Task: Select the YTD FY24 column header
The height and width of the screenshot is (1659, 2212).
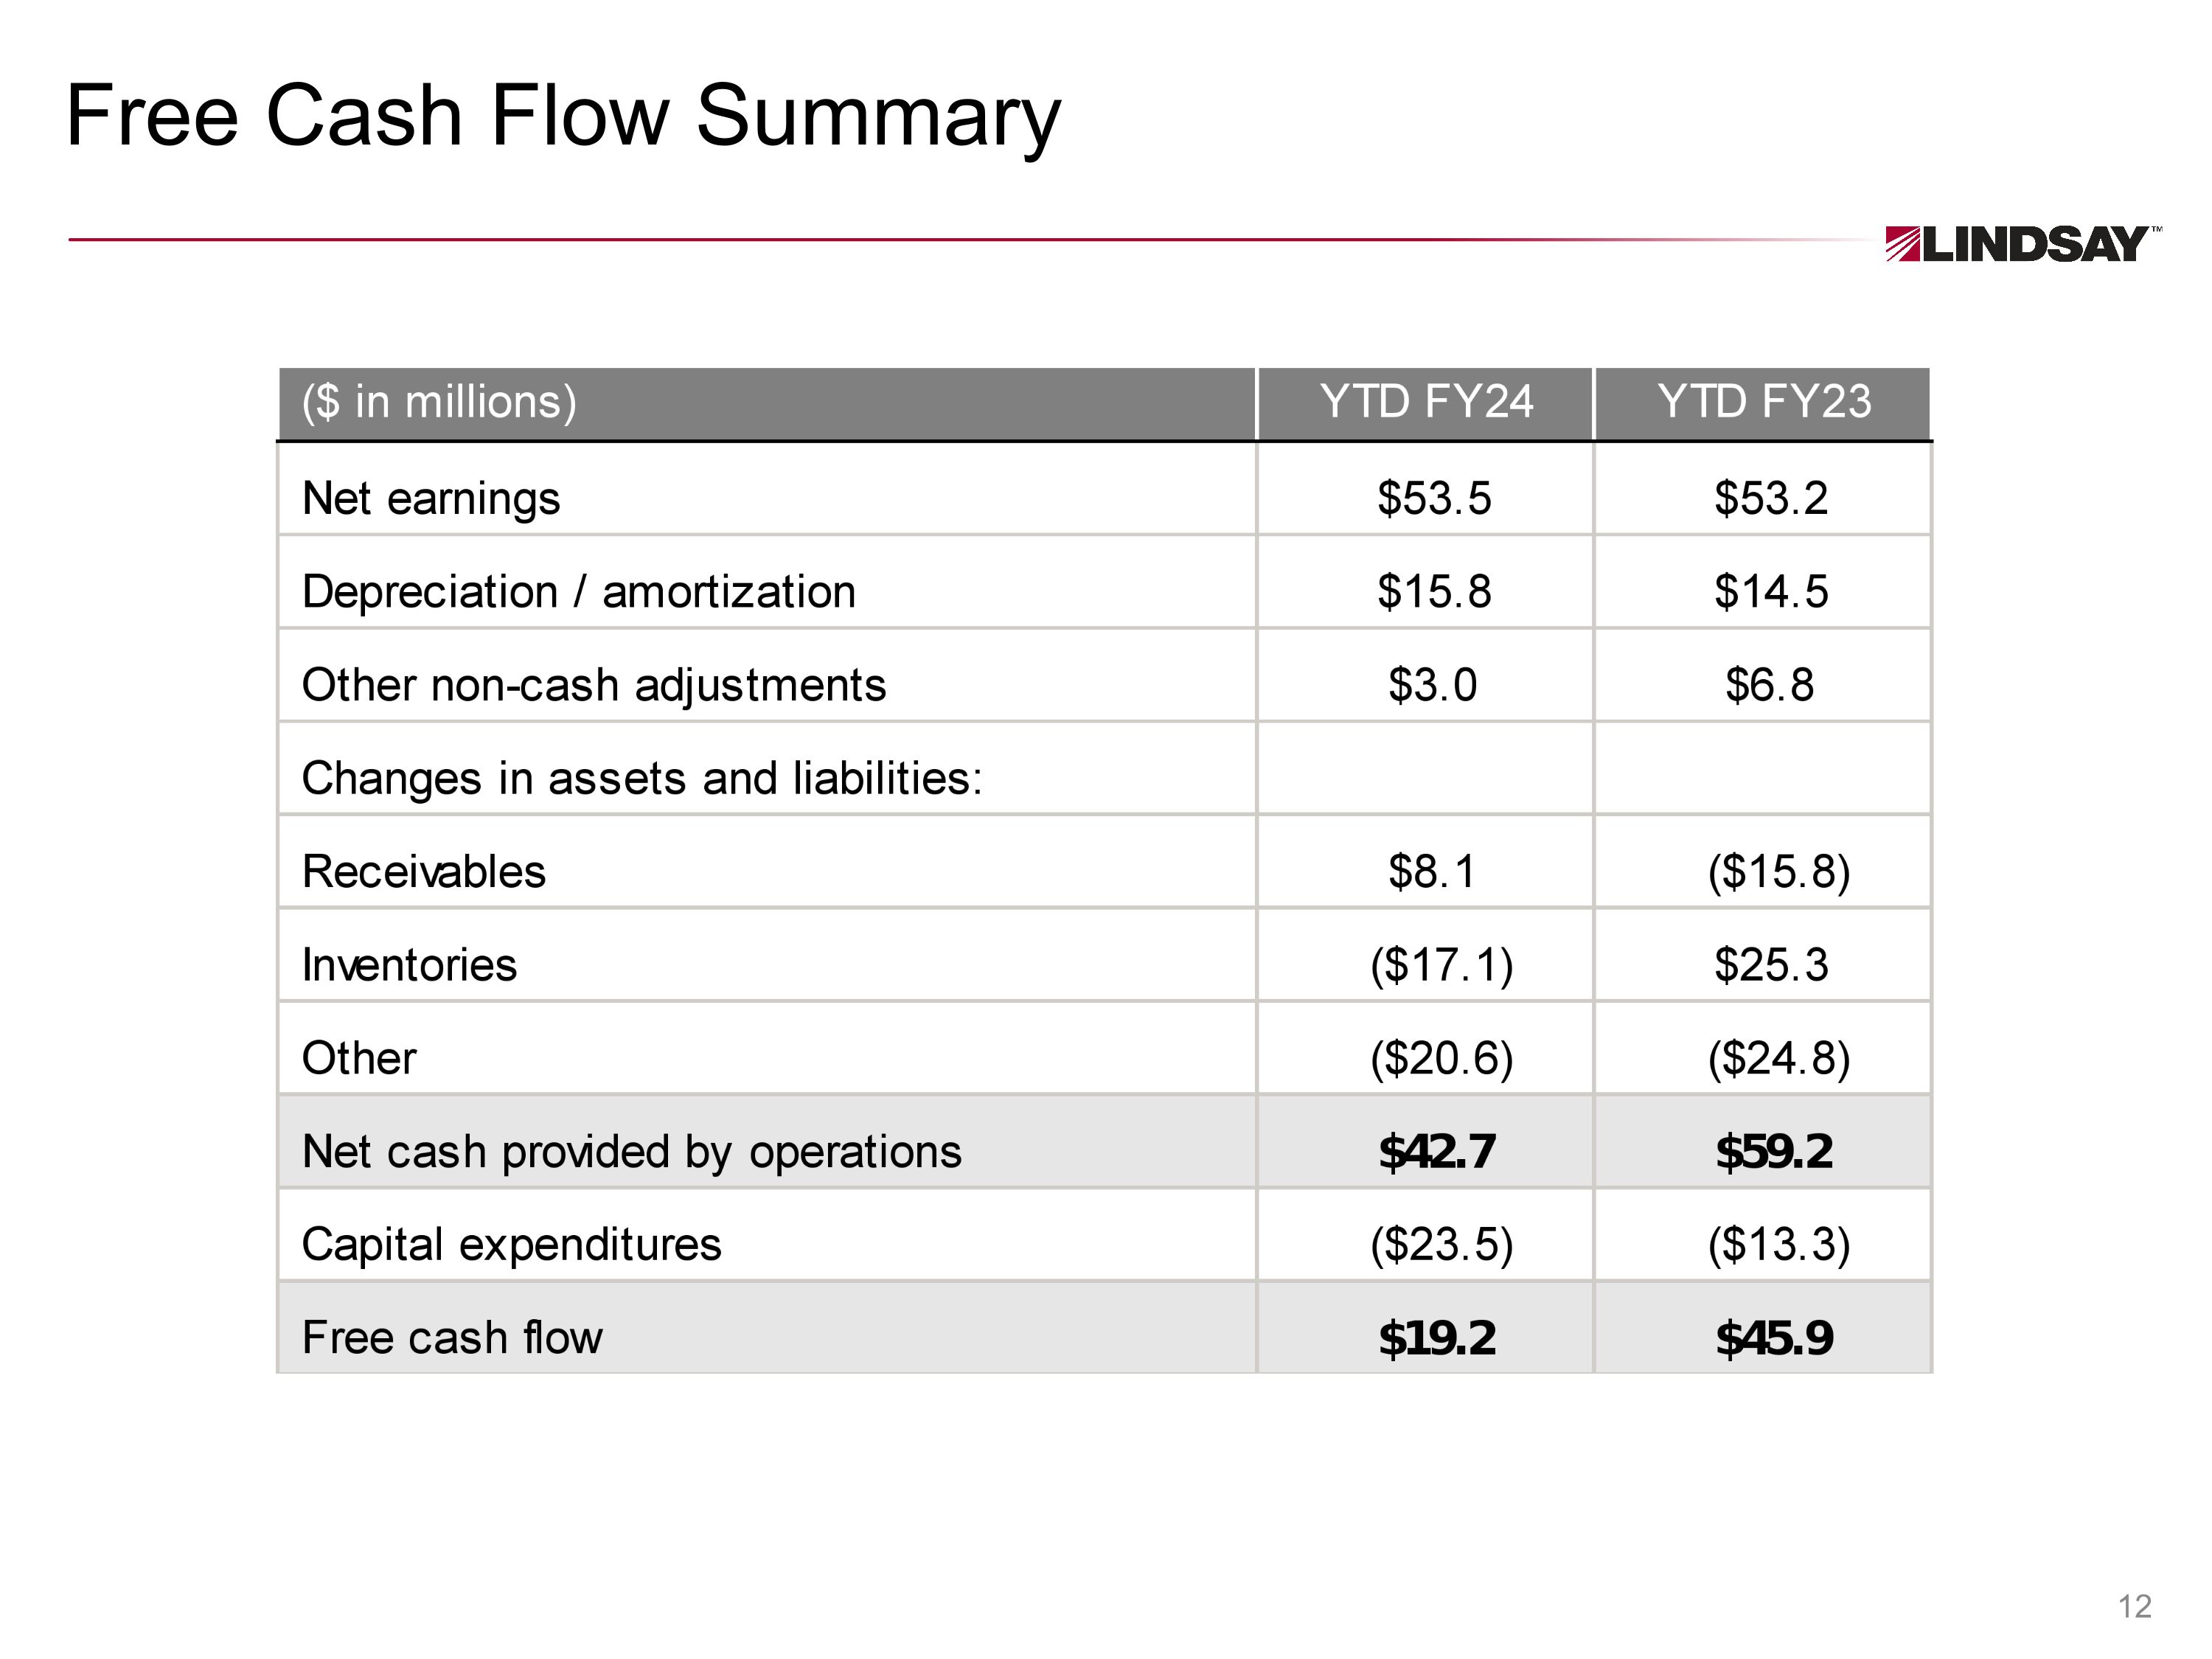Action: [1425, 402]
